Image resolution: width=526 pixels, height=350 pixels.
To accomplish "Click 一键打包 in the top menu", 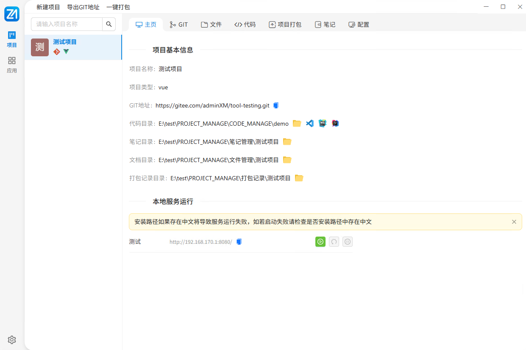I will tap(118, 7).
